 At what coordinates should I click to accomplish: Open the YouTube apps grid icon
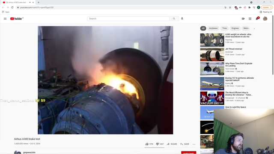(x=250, y=19)
